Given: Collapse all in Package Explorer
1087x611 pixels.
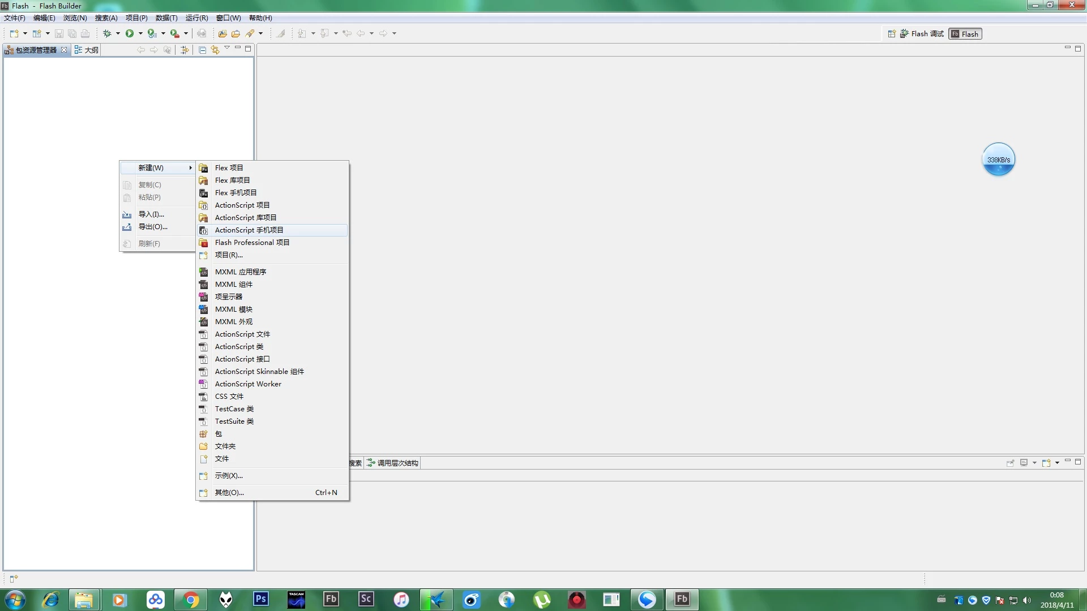Looking at the screenshot, I should [202, 50].
